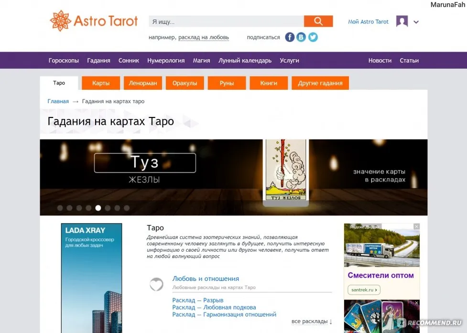Open the VK subscribe icon
Image resolution: width=467 pixels, height=333 pixels.
[301, 37]
